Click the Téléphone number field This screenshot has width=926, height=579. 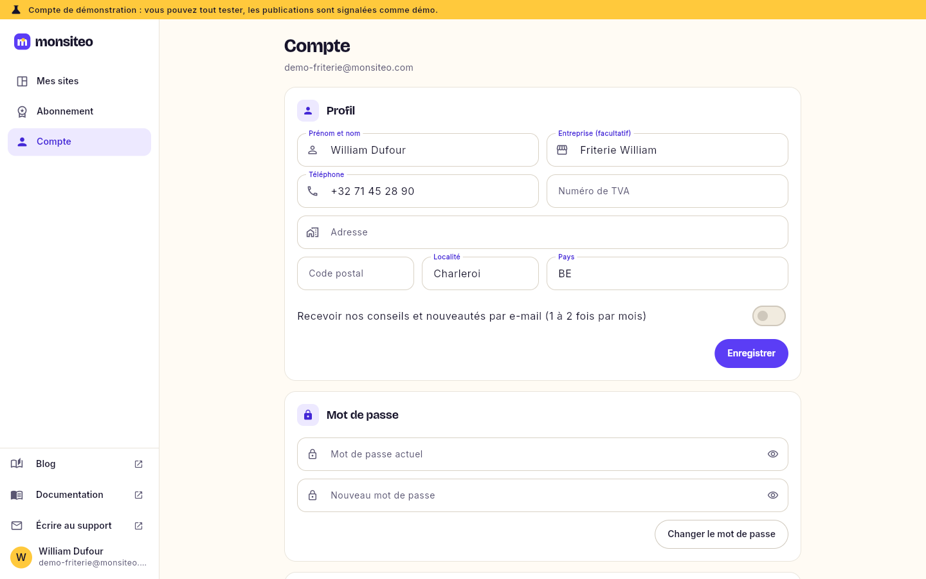point(418,191)
